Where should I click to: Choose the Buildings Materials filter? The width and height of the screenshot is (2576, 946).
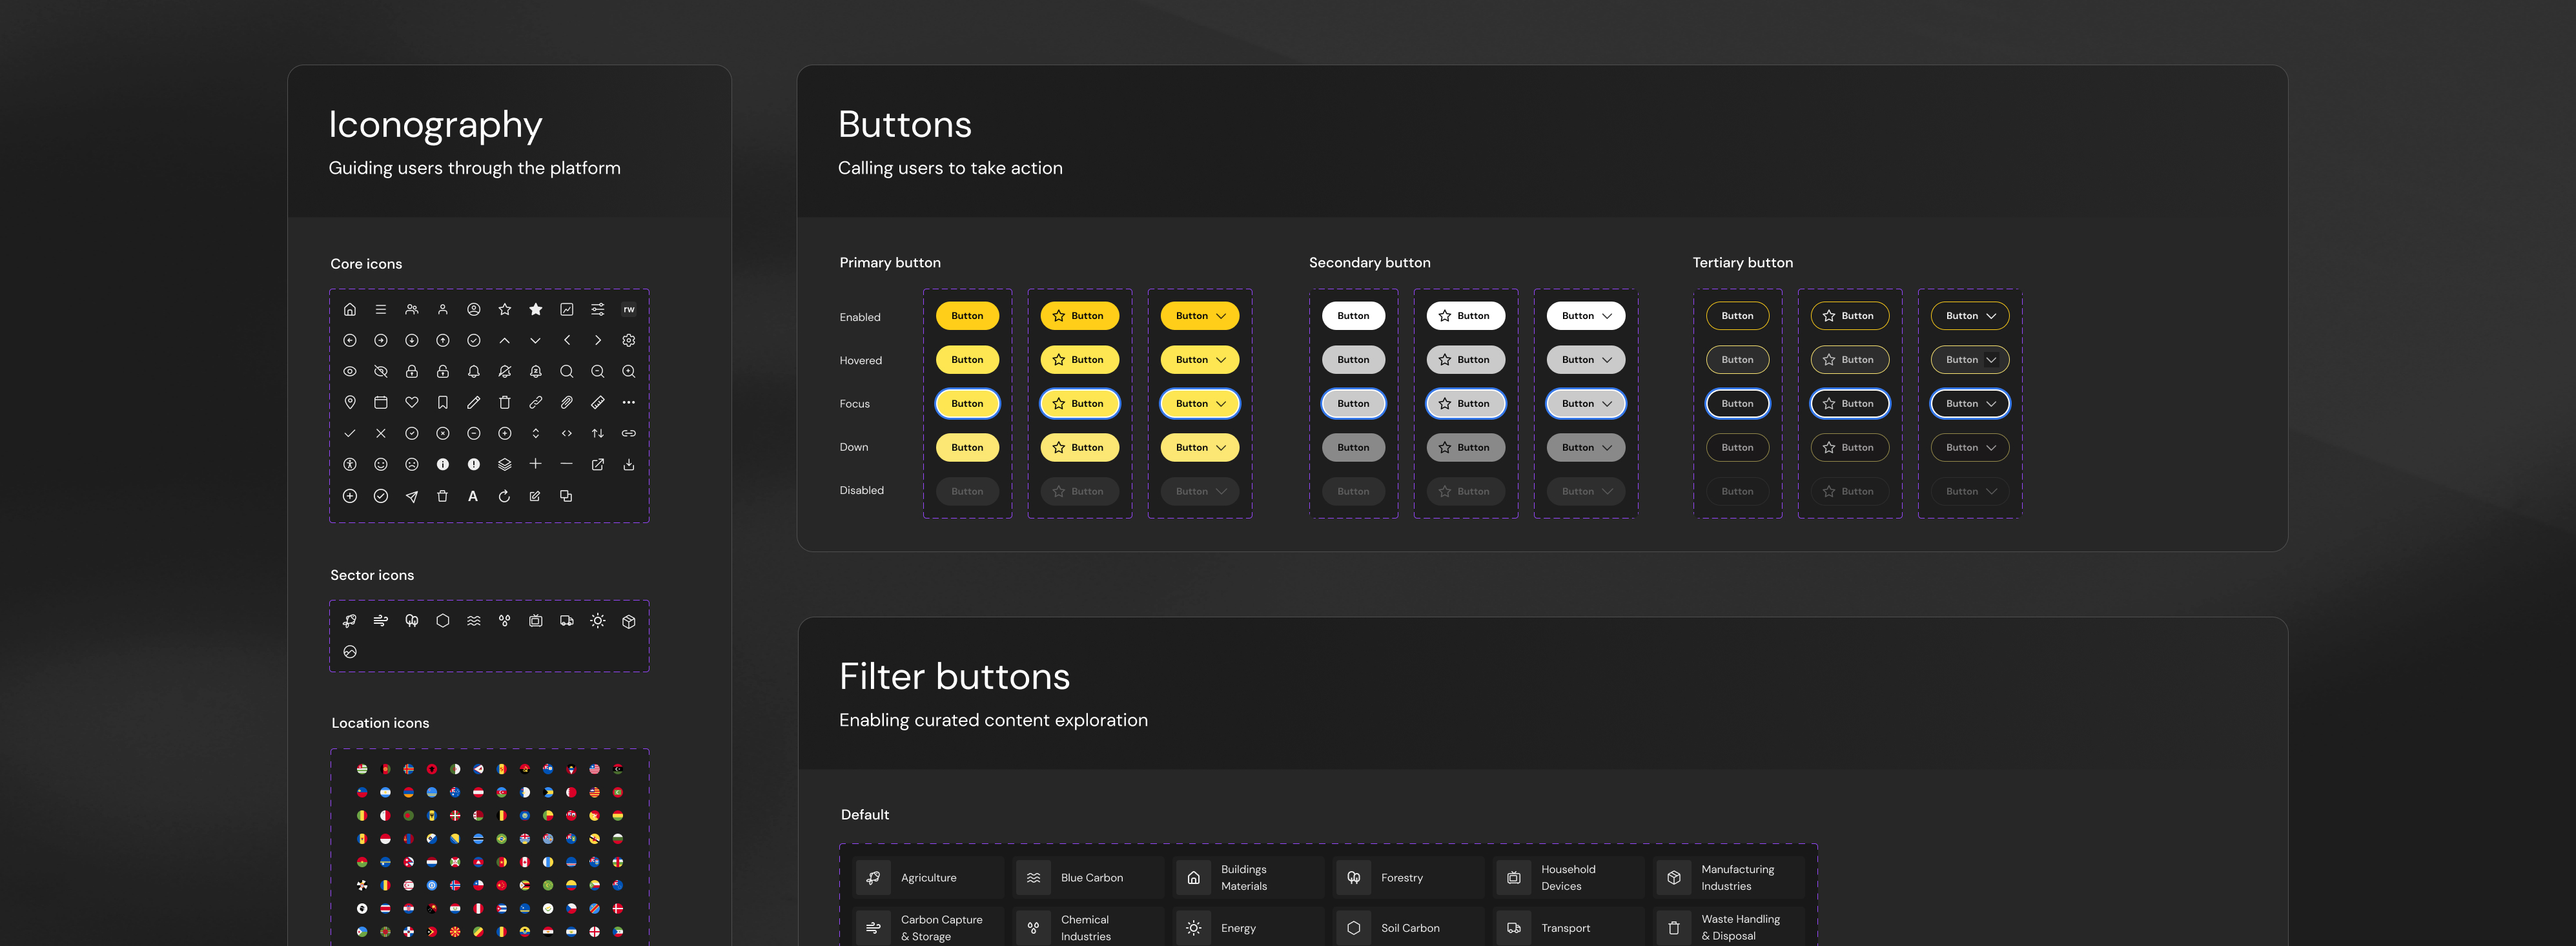1250,878
